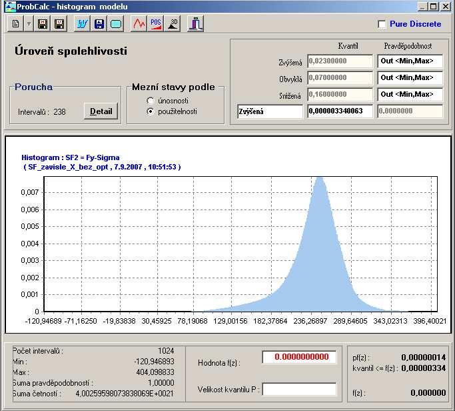Image resolution: width=455 pixels, height=411 pixels.
Task: Click the Intervalů : 238 text
Action: (42, 112)
